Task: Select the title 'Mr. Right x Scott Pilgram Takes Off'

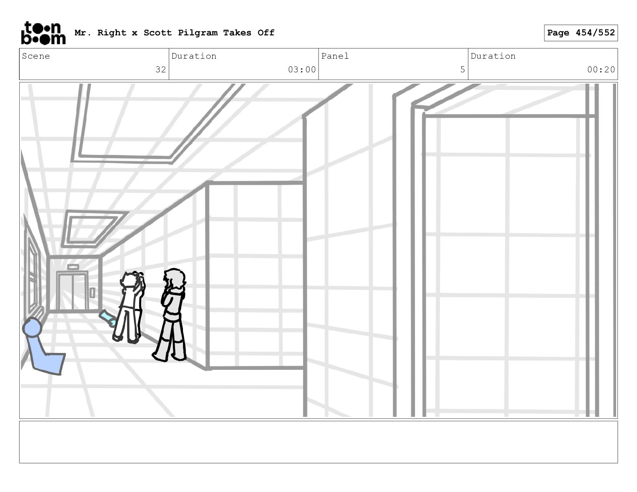Action: click(x=175, y=33)
